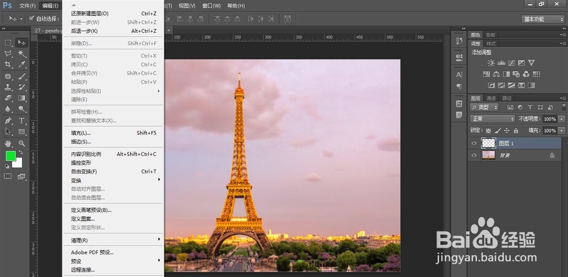Hide the 背景 layer eye
Viewport: 568px width, 277px height.
474,155
